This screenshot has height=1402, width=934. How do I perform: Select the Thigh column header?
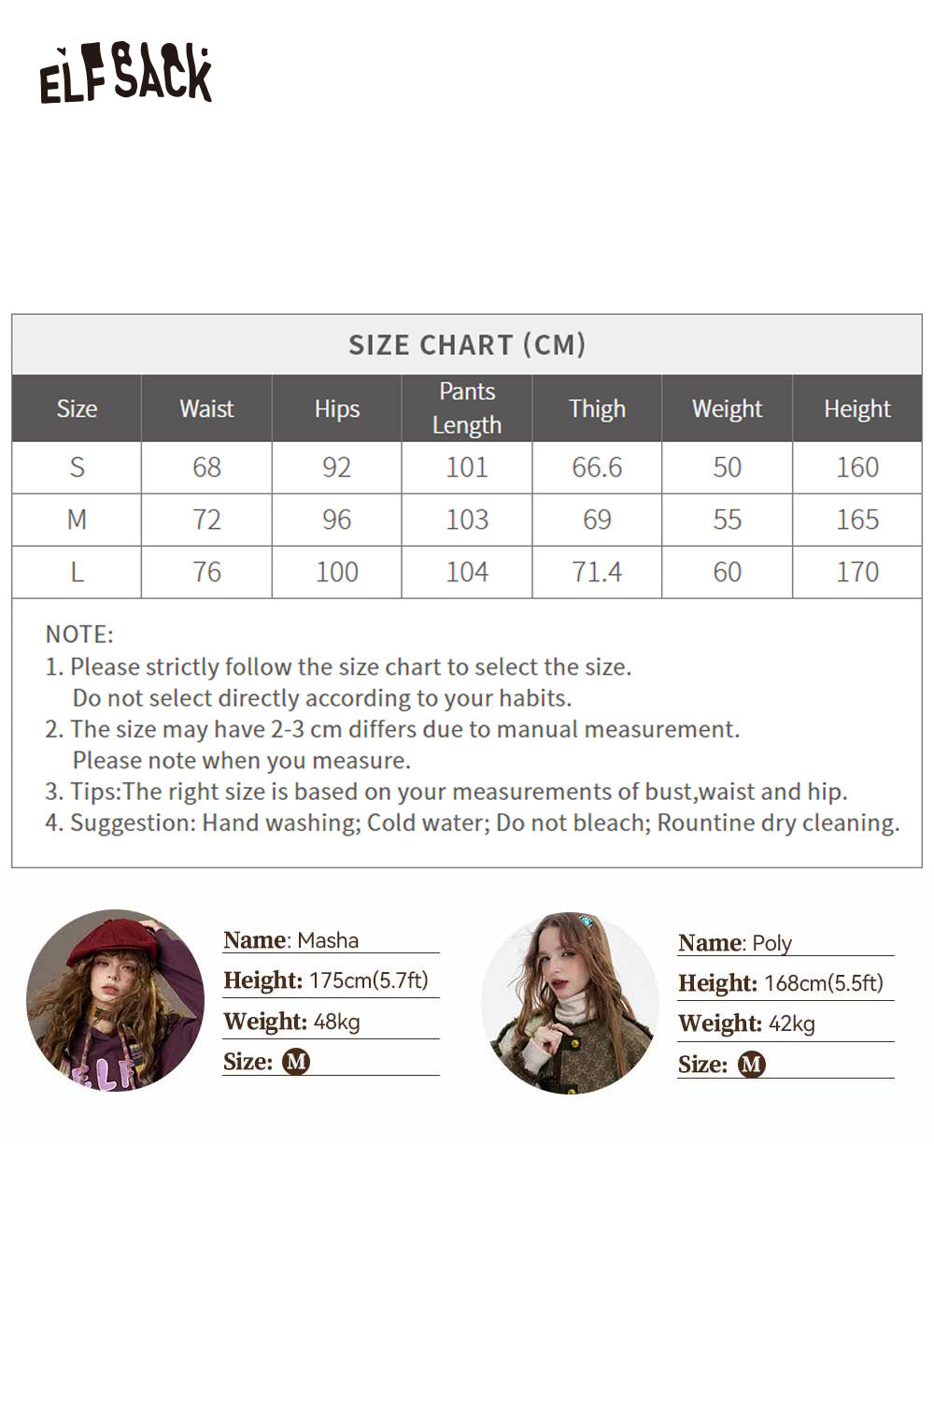[597, 408]
